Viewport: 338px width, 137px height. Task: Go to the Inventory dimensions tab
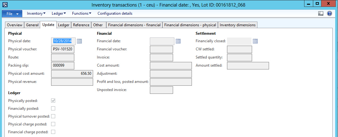(x=238, y=25)
